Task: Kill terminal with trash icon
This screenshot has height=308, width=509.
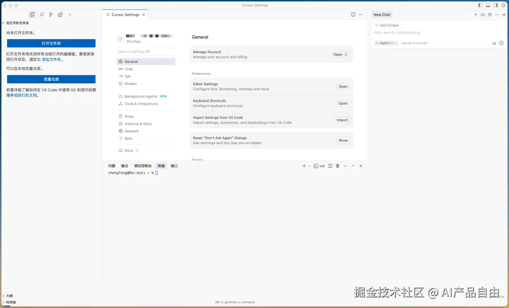Action: [337, 166]
